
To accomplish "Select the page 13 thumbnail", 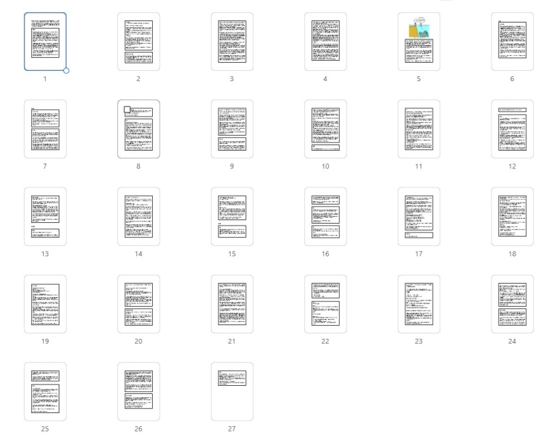I will coord(45,216).
